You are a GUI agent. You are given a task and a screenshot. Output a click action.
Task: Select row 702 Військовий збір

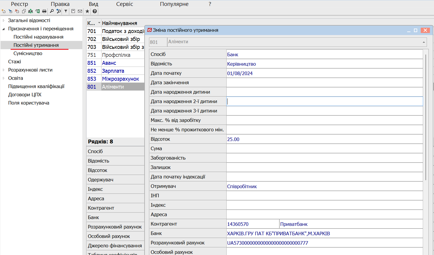tap(115, 39)
